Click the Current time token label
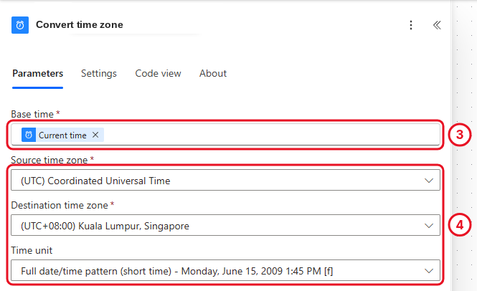477x291 pixels. point(62,135)
